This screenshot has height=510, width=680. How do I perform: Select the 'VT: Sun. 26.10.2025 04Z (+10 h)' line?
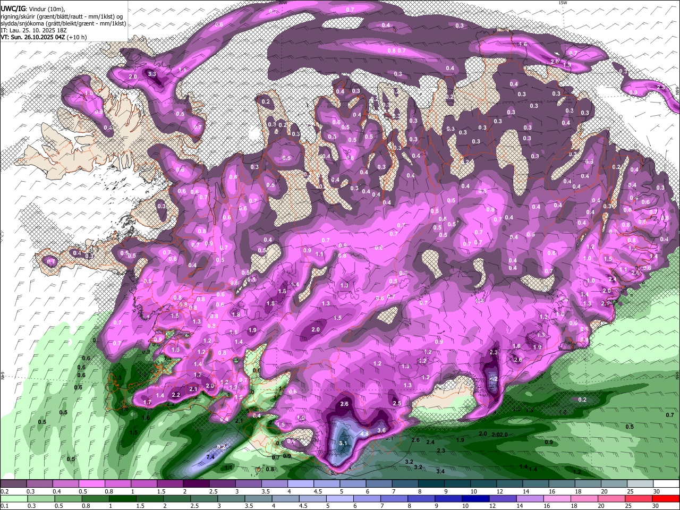43,37
